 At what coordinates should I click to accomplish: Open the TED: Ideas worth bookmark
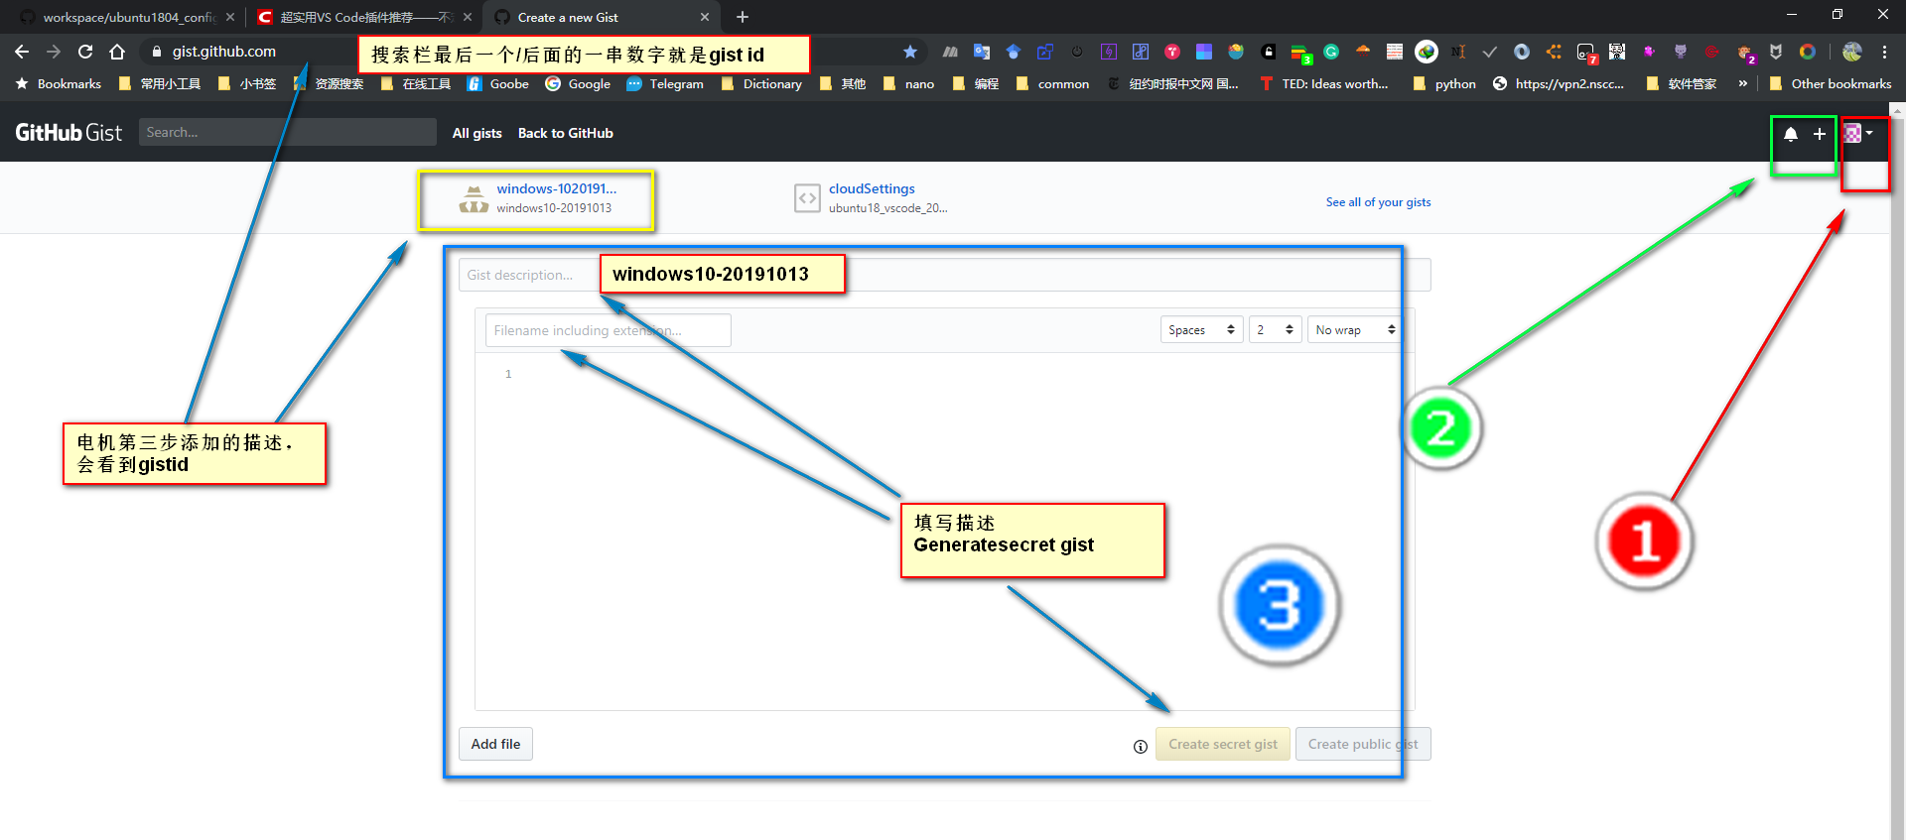(1324, 83)
